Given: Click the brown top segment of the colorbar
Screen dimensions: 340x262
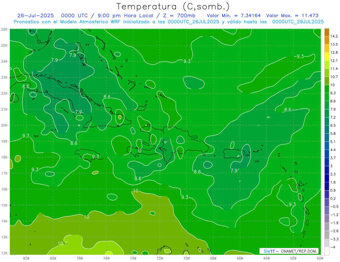Looking at the screenshot, I should 327,32.
